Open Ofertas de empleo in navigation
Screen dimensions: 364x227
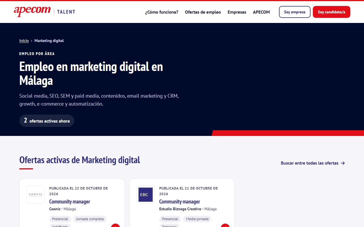click(203, 12)
